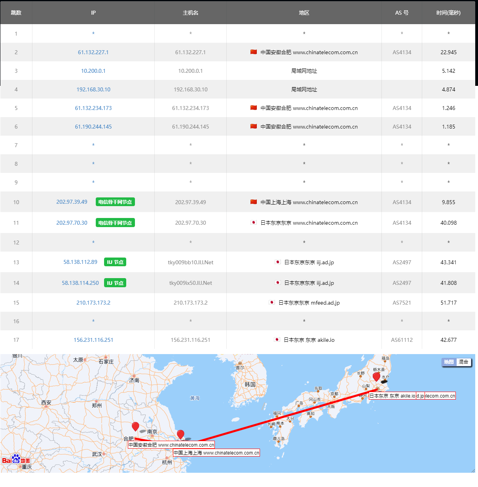This screenshot has width=478, height=487.
Task: Click the red map marker near Hefei
Action: click(x=135, y=426)
